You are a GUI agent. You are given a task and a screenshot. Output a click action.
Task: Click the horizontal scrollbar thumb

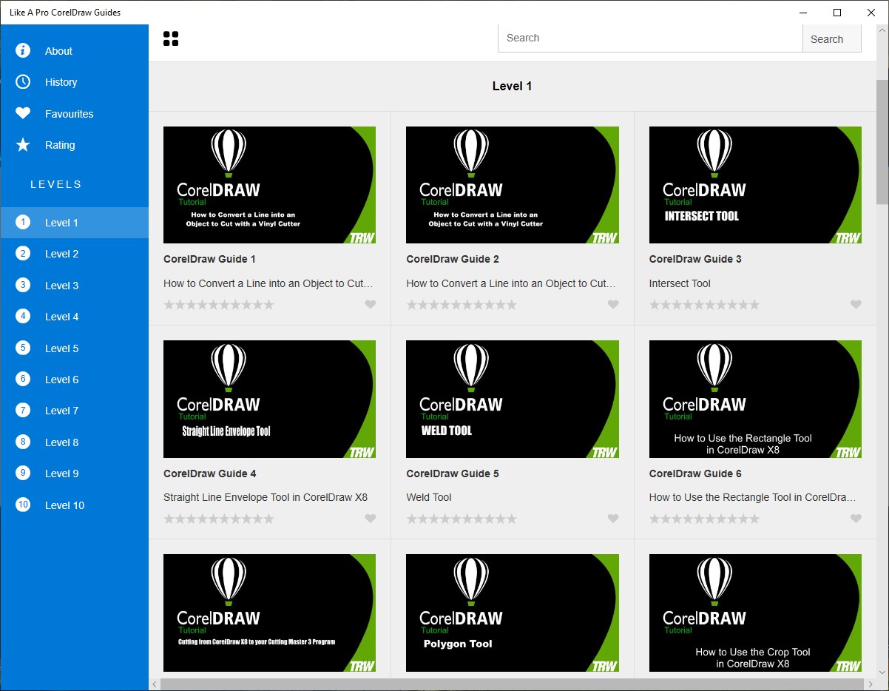(x=511, y=685)
